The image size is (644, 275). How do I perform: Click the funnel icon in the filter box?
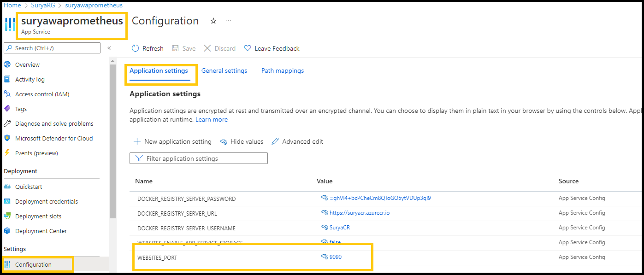[x=139, y=158]
